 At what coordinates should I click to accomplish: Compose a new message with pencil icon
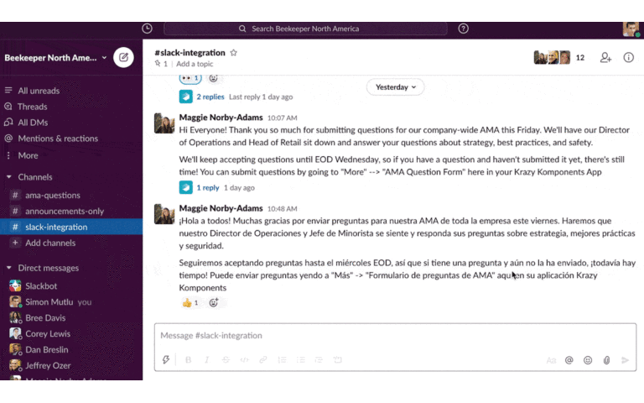pyautogui.click(x=123, y=58)
